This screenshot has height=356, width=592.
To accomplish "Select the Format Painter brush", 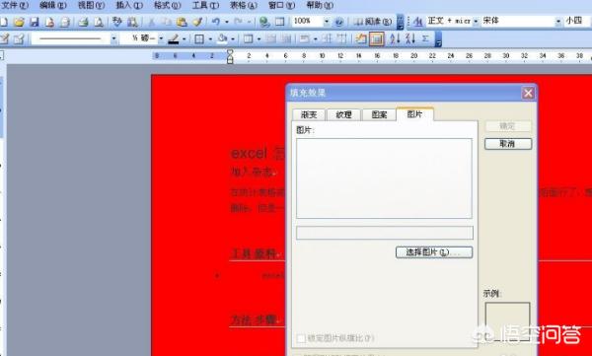I will point(197,22).
